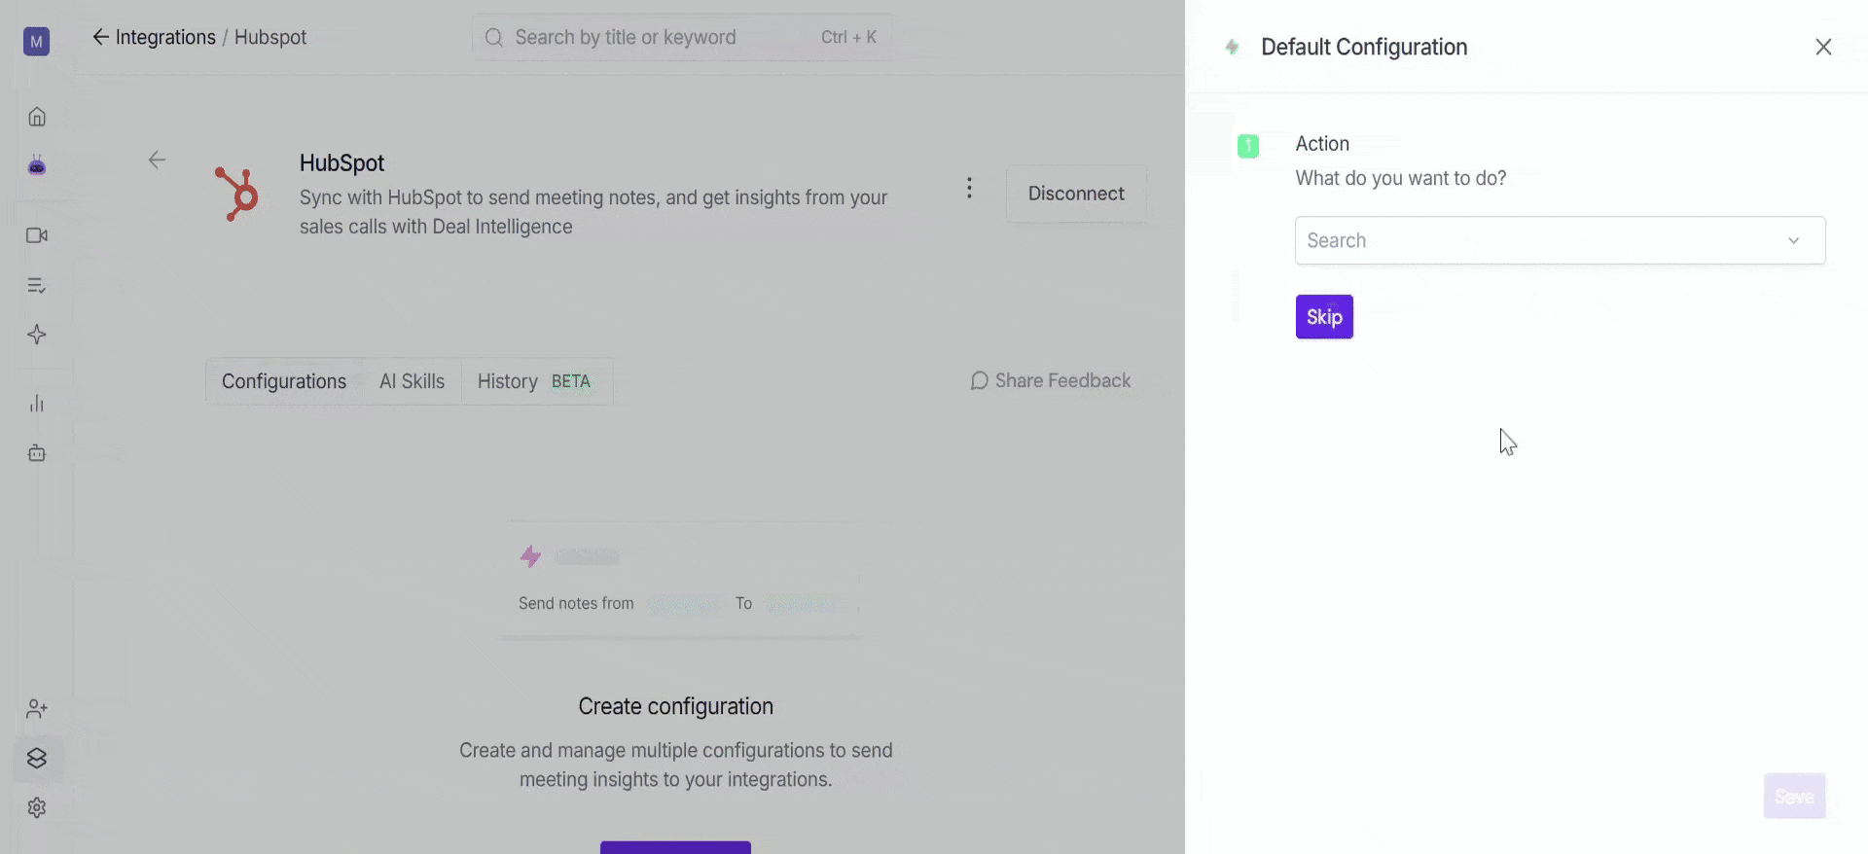Open HubSpot more options menu
Screen dimensions: 1868x854
click(969, 188)
